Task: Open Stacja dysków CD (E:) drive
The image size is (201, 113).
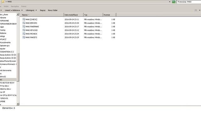Action: click(x=8, y=58)
